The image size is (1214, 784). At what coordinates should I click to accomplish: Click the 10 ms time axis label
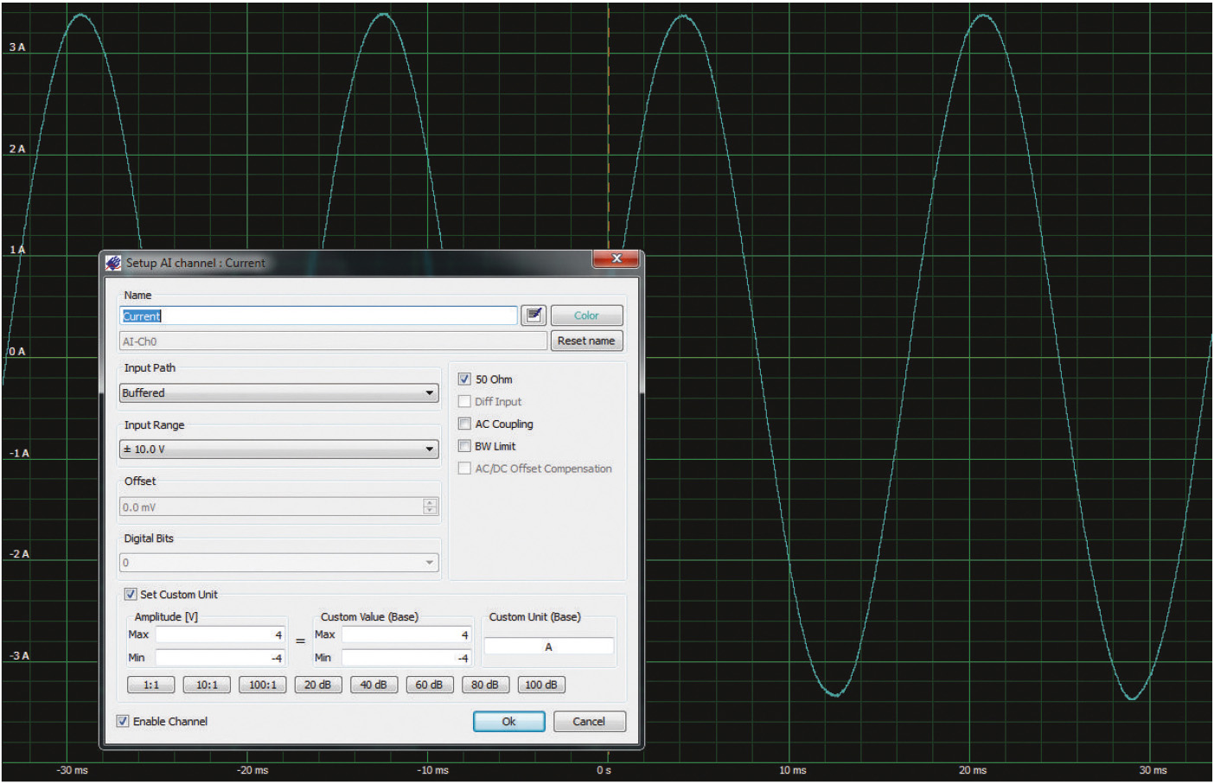pyautogui.click(x=793, y=770)
